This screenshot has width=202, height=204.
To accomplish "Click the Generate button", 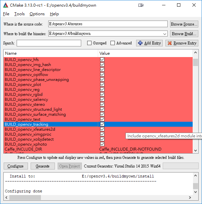I will 43,166.
